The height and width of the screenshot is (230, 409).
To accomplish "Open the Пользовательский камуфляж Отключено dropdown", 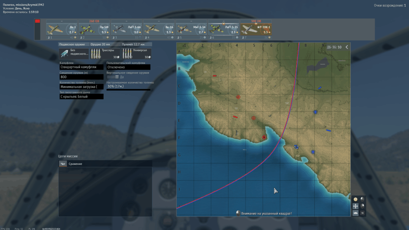I will 128,67.
